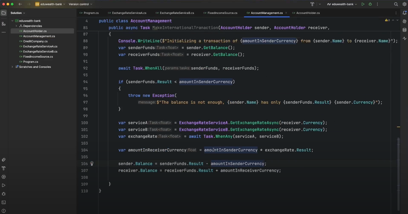This screenshot has width=408, height=214.
Task: Switch to the ExchangeRateServiceB.cs tab
Action: pyautogui.click(x=175, y=13)
